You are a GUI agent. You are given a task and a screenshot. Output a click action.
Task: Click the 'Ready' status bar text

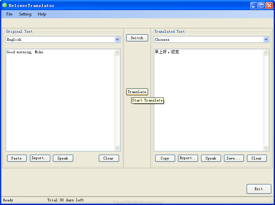(8, 200)
